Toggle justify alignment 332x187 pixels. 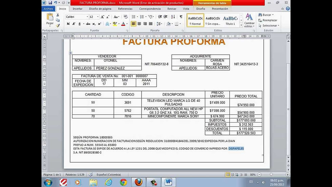[x=150, y=24]
